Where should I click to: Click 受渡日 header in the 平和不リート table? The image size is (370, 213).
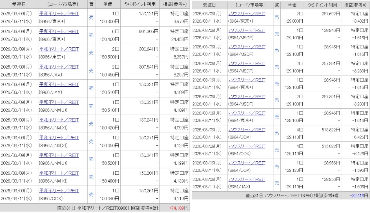tap(19, 5)
